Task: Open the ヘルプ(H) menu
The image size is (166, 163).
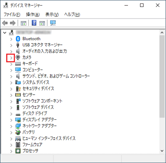Action: [72, 14]
